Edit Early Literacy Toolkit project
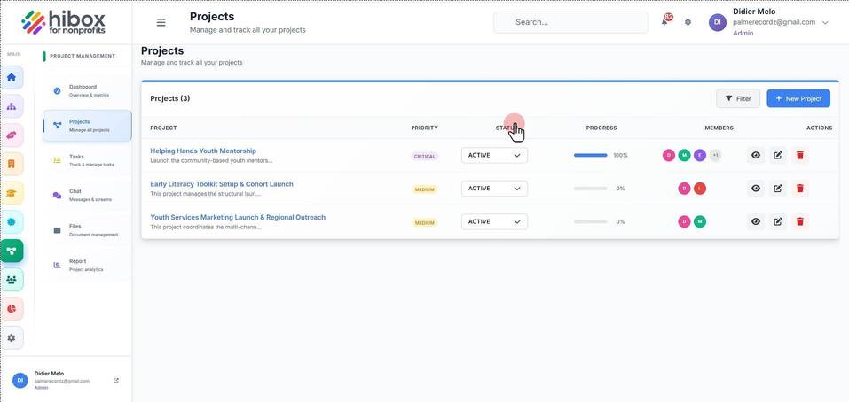This screenshot has height=402, width=849. [778, 189]
